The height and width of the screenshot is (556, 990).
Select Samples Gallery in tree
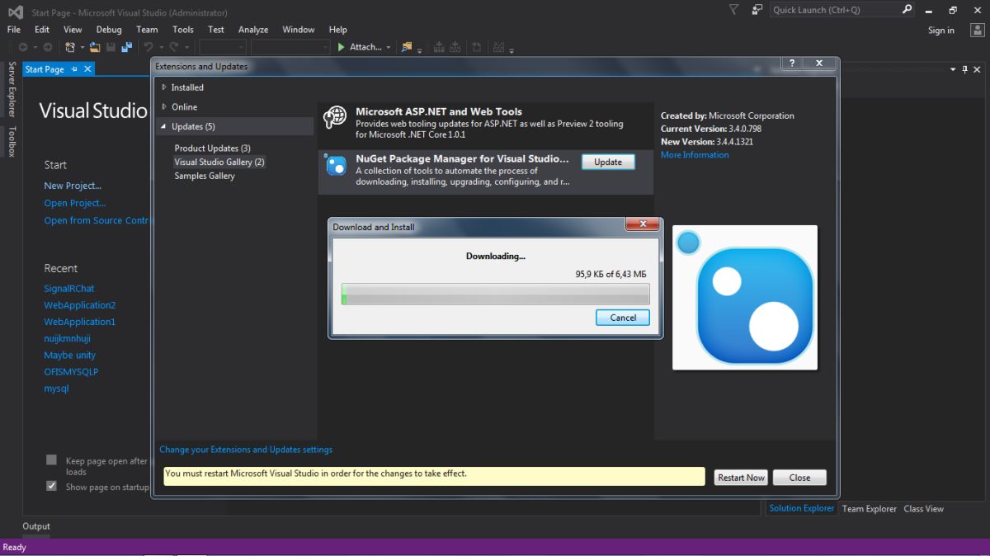[205, 176]
